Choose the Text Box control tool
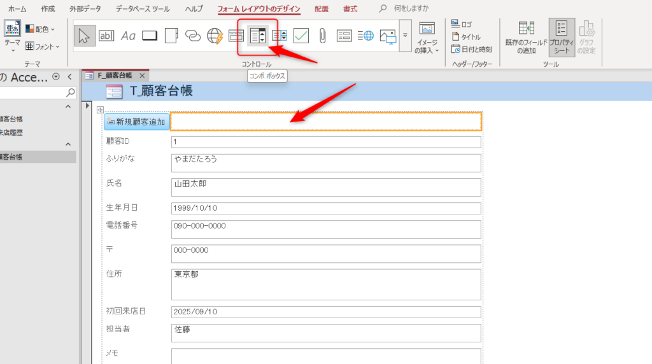The width and height of the screenshot is (652, 364). pyautogui.click(x=106, y=36)
